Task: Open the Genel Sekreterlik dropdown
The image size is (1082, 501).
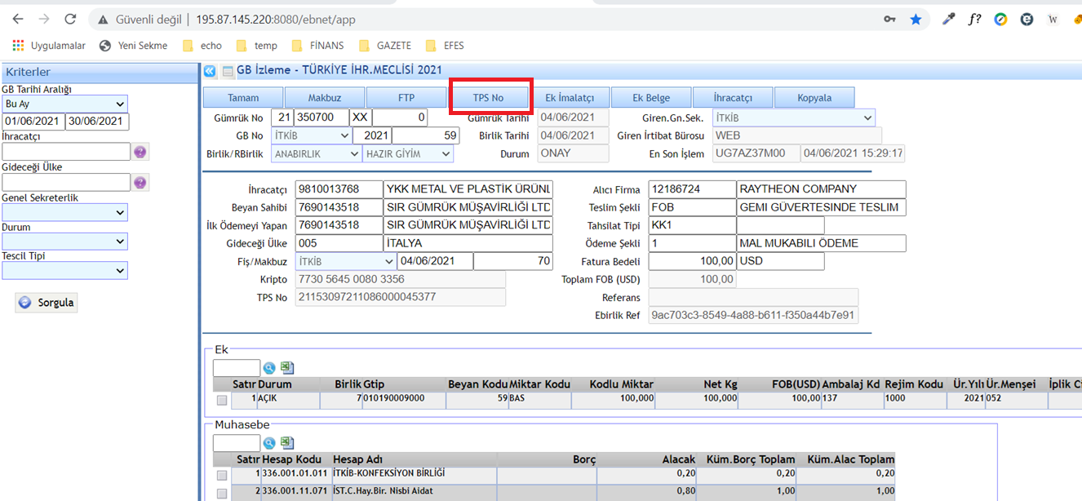Action: tap(64, 212)
